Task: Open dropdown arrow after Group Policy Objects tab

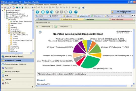Action: click(134, 19)
